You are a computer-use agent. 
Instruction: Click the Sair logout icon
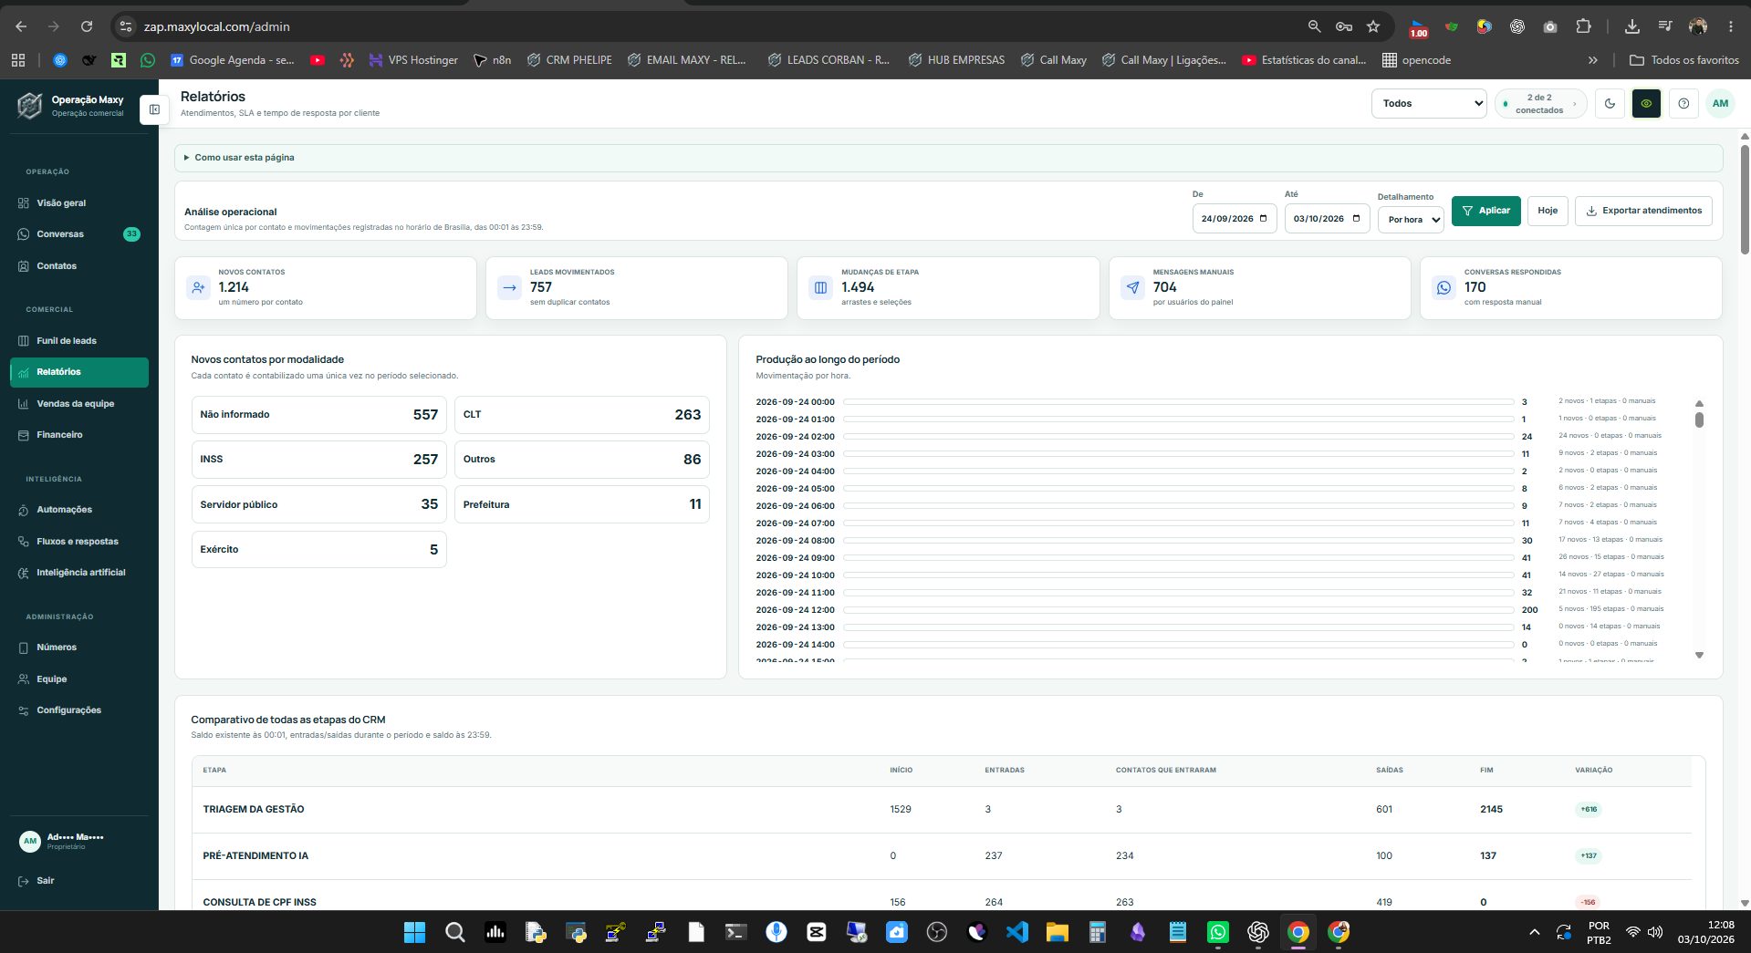pos(24,881)
